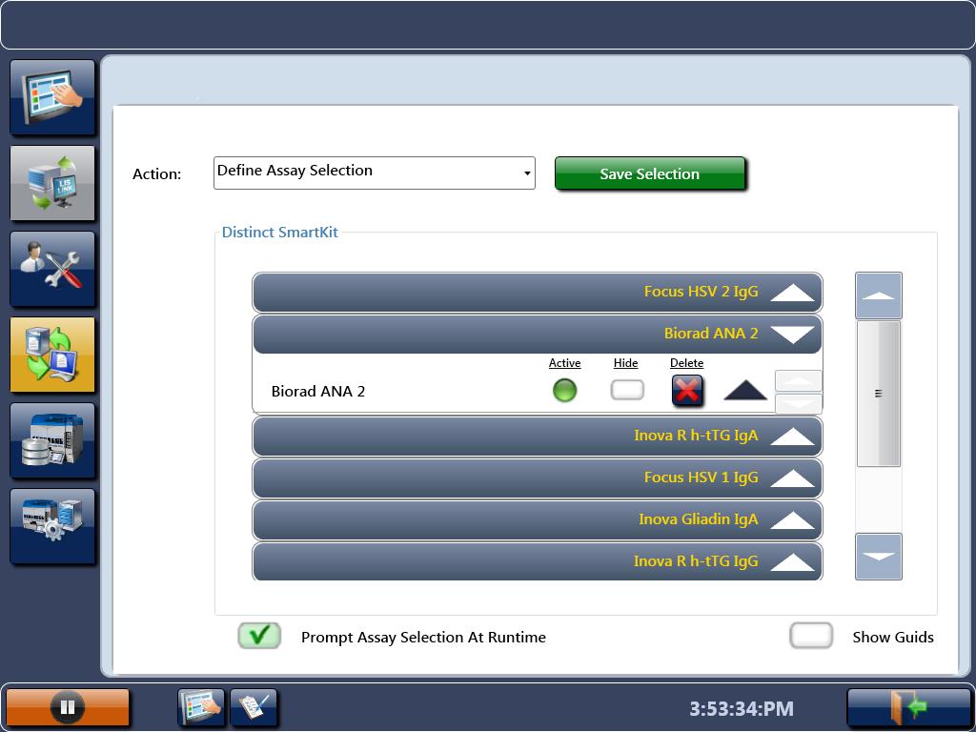Open the LIS Link sidebar icon
The image size is (976, 732).
[52, 183]
